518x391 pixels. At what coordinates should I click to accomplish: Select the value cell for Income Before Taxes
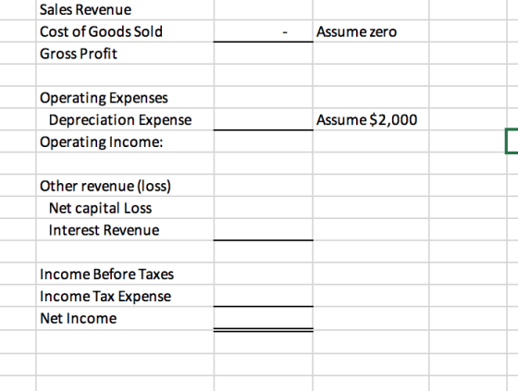(264, 274)
